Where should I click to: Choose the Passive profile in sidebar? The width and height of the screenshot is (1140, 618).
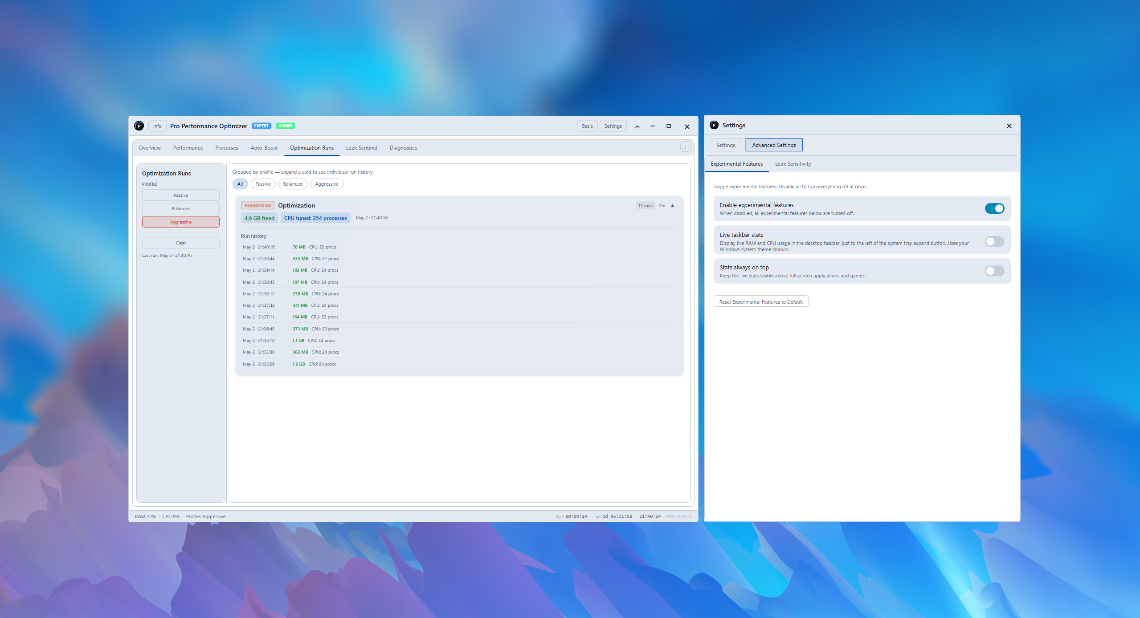(181, 195)
